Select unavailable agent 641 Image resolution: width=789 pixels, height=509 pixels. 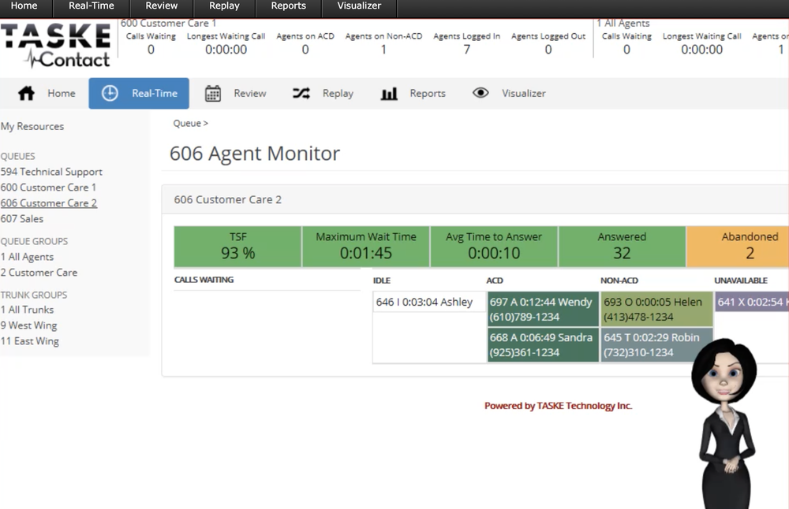coord(752,302)
